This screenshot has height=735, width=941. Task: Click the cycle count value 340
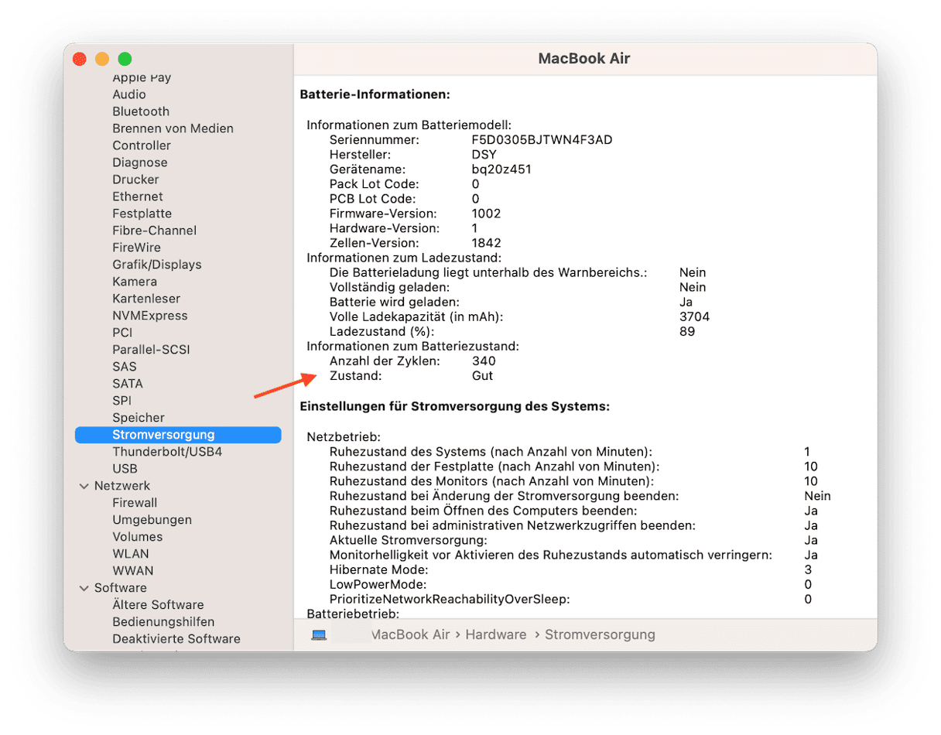click(x=484, y=361)
